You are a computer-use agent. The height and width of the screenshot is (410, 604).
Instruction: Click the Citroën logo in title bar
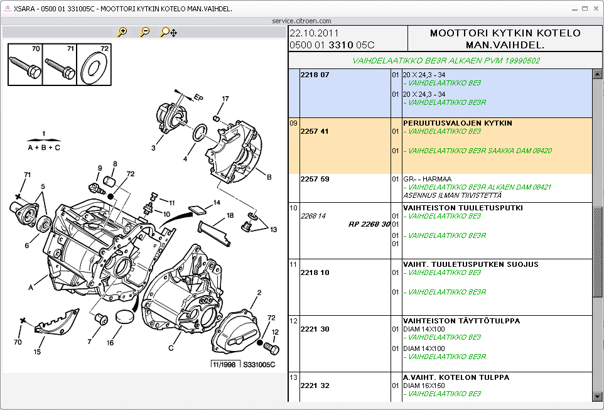coord(6,9)
